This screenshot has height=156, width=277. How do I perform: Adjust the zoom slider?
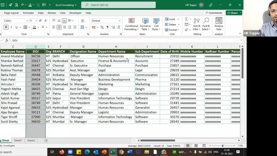tap(222, 146)
